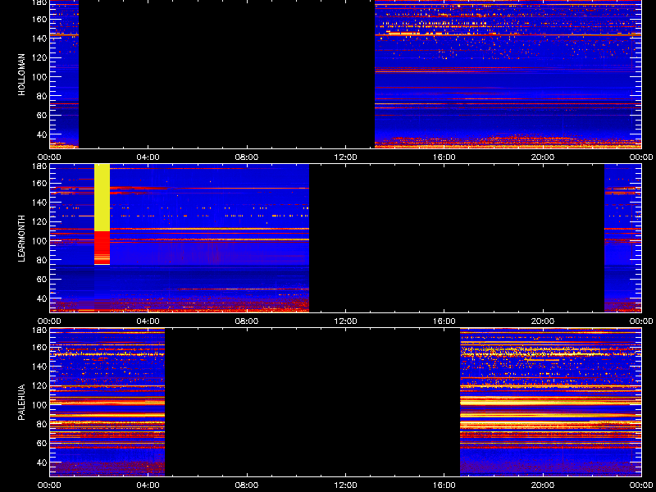Click the 120 frequency label on Holloman axis
The image size is (656, 492).
[x=40, y=57]
